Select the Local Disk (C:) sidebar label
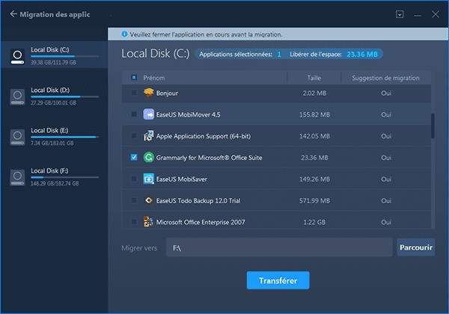Viewport: 449px width, 314px height. coord(50,50)
